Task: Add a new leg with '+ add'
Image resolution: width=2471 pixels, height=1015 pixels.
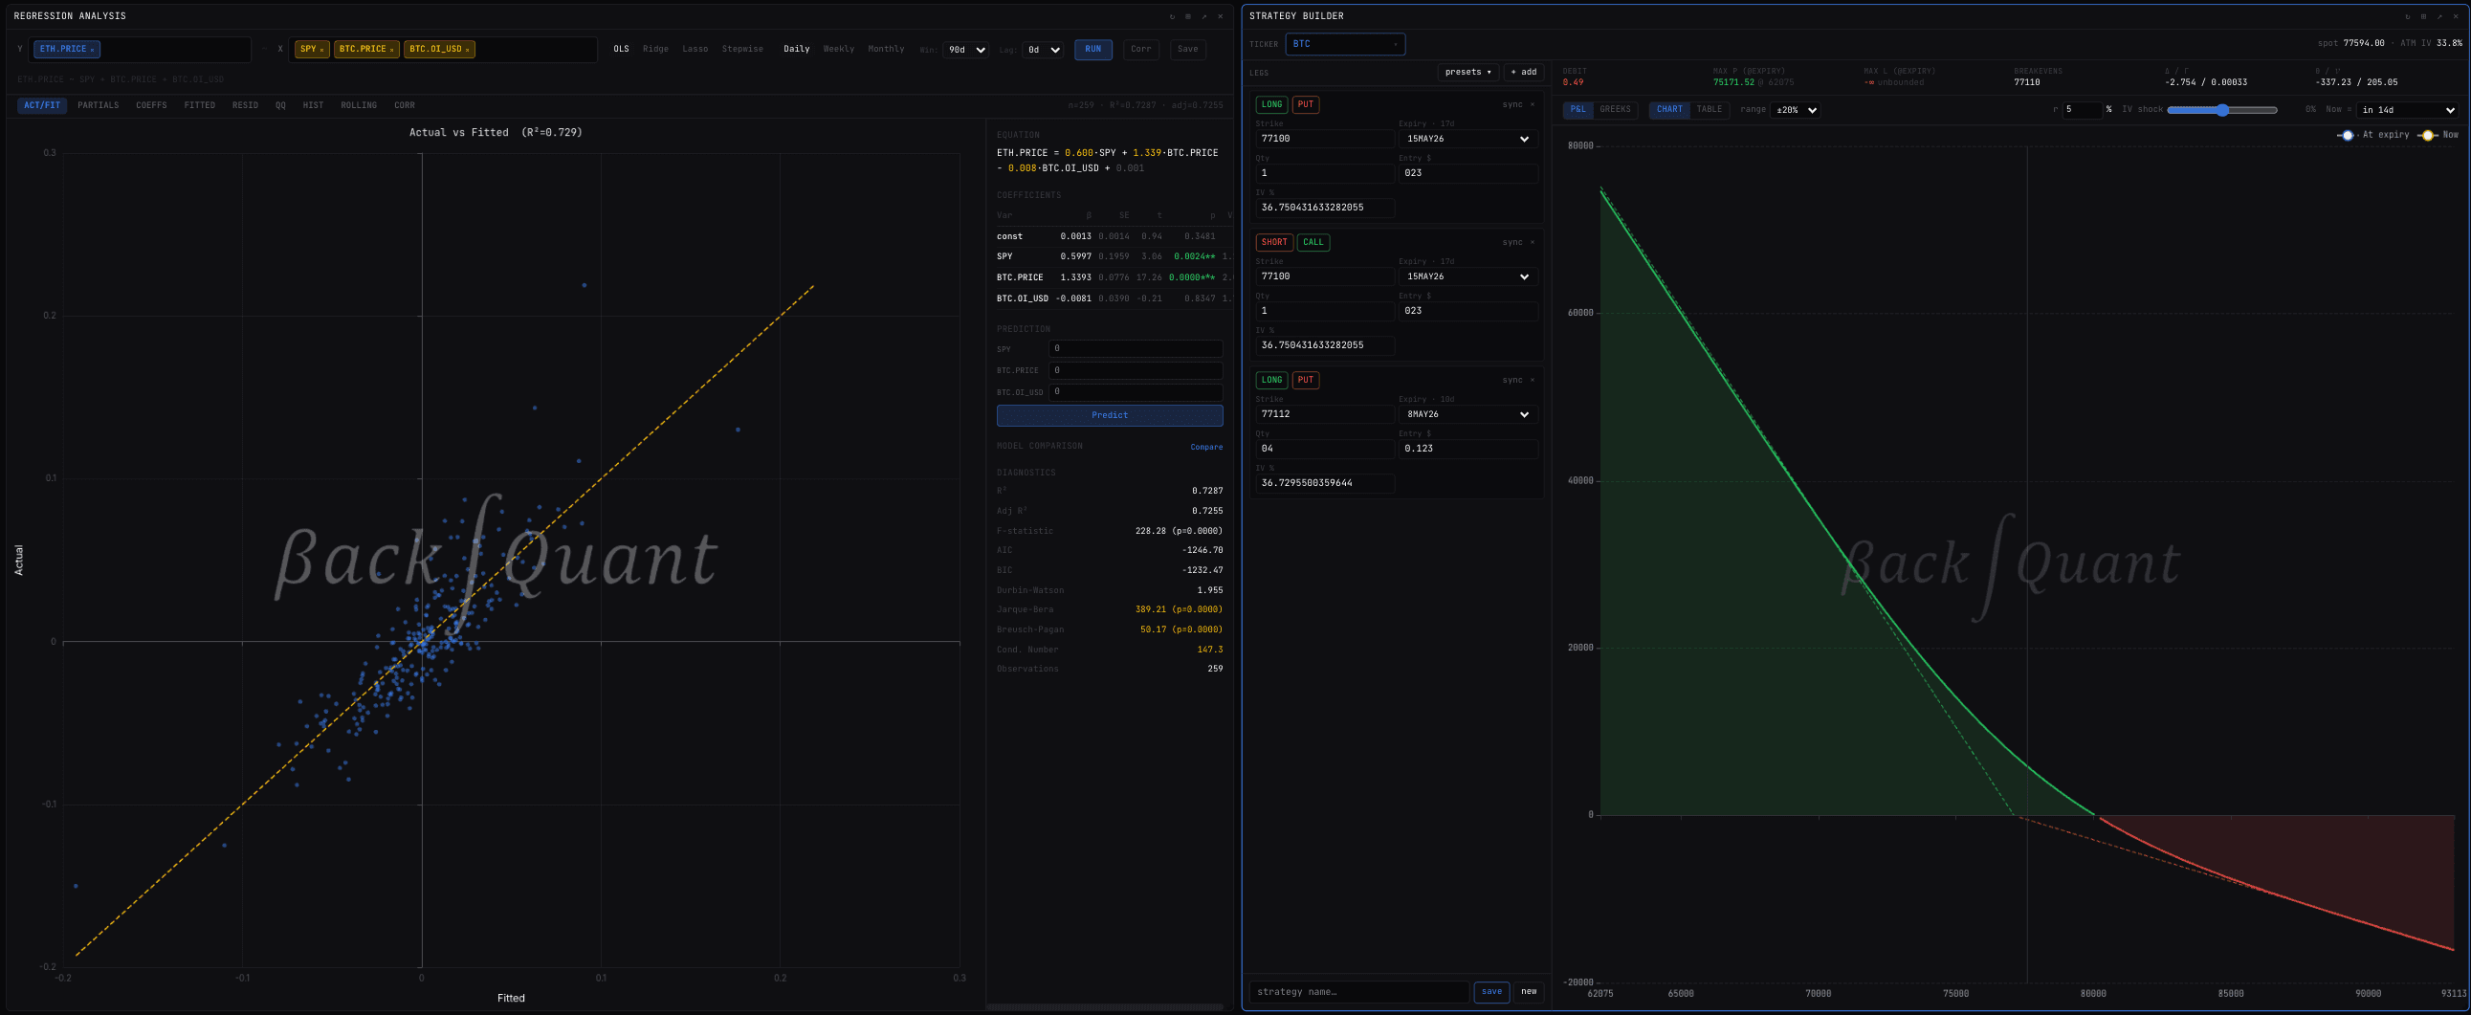Action: pos(1523,72)
